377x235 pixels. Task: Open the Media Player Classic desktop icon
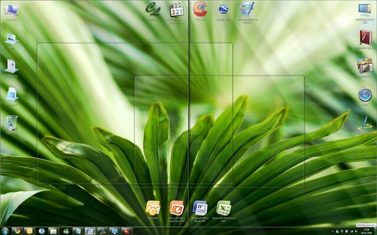coord(176,9)
